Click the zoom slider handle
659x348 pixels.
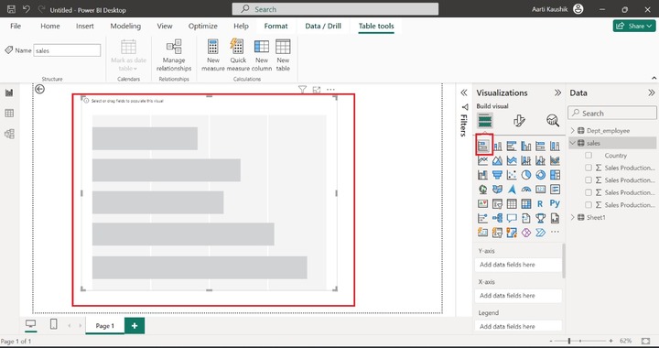tap(569, 341)
